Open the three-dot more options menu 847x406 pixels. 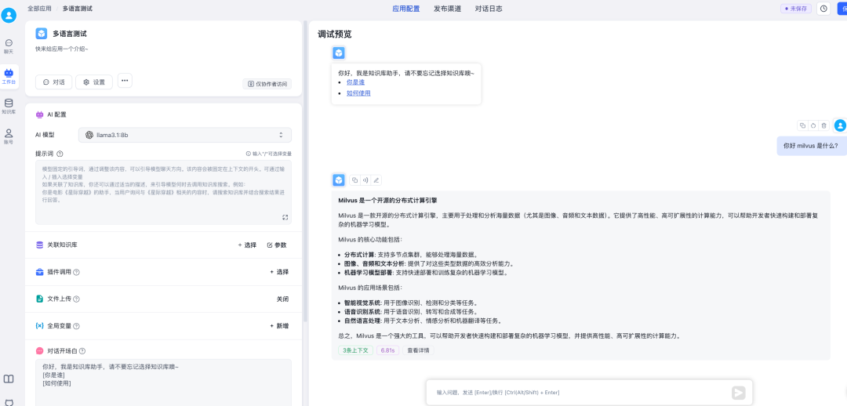pos(125,81)
